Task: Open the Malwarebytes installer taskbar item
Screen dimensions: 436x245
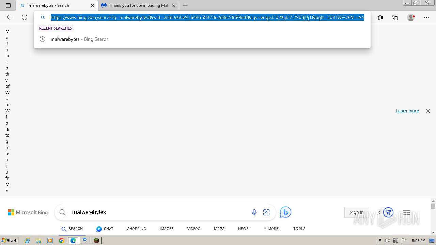Action: click(x=85, y=241)
